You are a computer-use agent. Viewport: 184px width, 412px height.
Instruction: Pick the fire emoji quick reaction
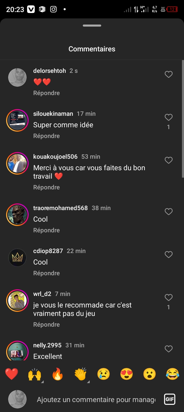(57, 374)
